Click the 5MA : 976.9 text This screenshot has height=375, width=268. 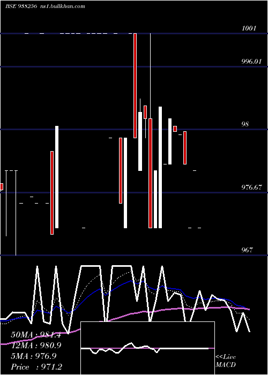(33, 356)
